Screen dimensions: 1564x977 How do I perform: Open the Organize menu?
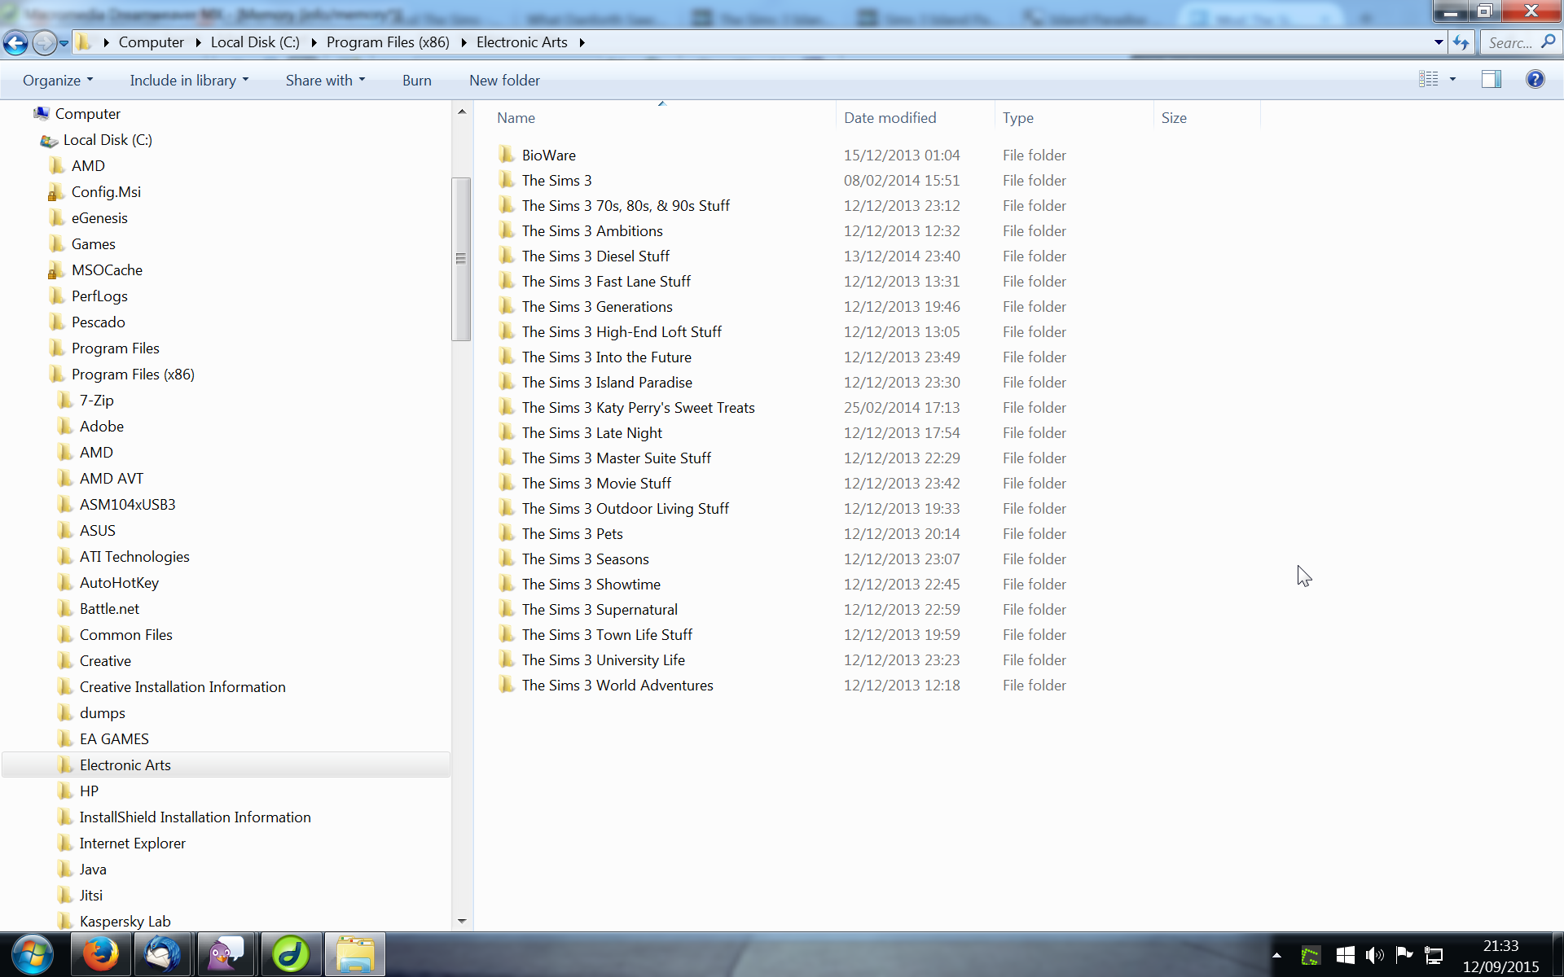[58, 80]
